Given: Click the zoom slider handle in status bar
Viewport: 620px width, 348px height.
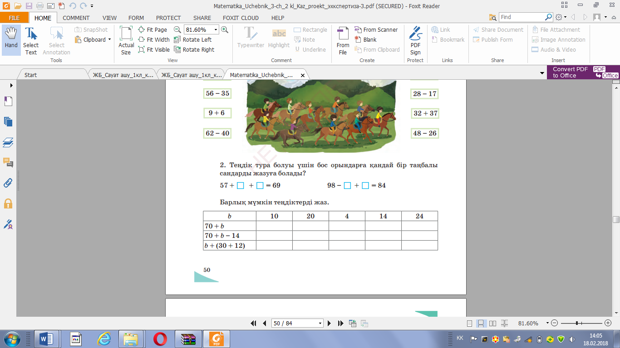Looking at the screenshot, I should 576,324.
